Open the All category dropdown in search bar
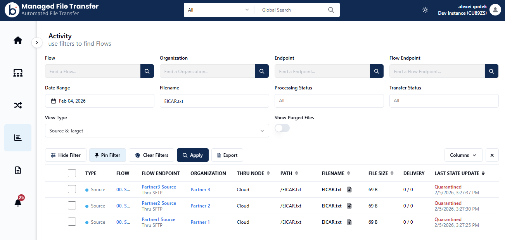This screenshot has width=505, height=240. 218,10
